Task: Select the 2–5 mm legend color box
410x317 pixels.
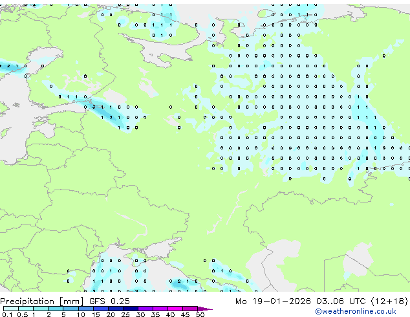Action: (x=56, y=309)
